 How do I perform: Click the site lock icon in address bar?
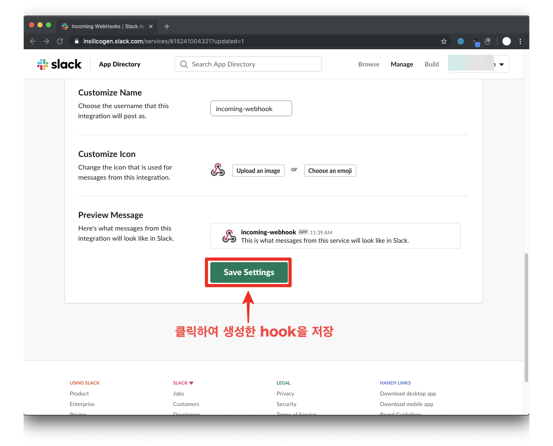click(76, 41)
